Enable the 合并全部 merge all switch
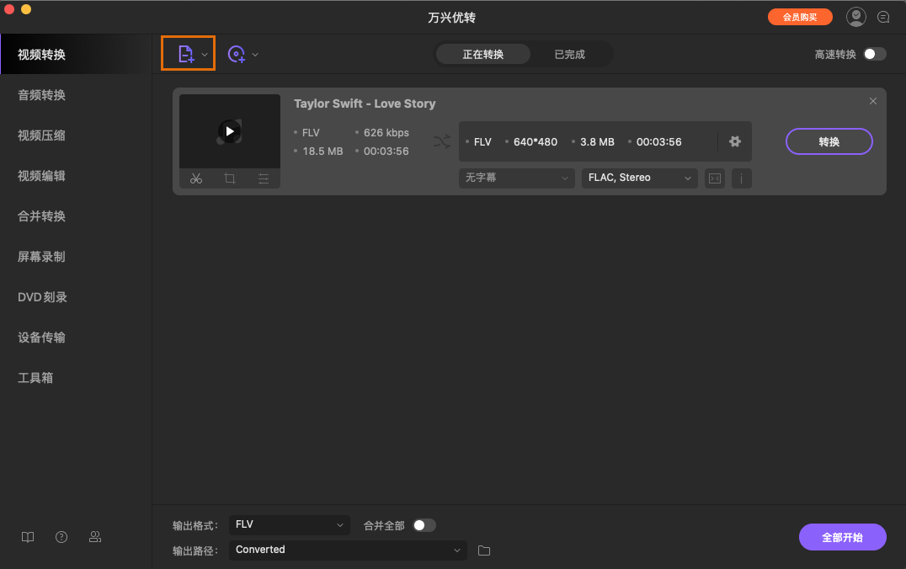This screenshot has width=906, height=569. 424,524
